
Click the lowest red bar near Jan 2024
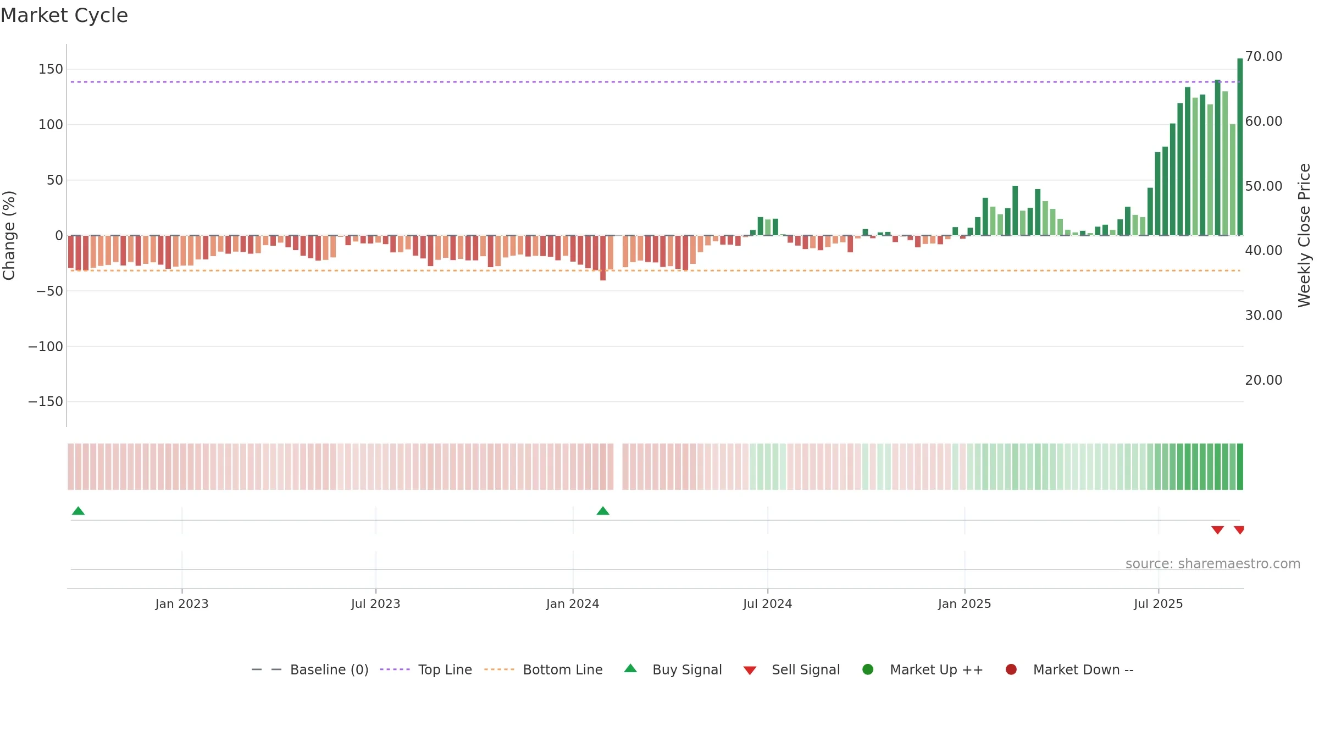point(603,258)
